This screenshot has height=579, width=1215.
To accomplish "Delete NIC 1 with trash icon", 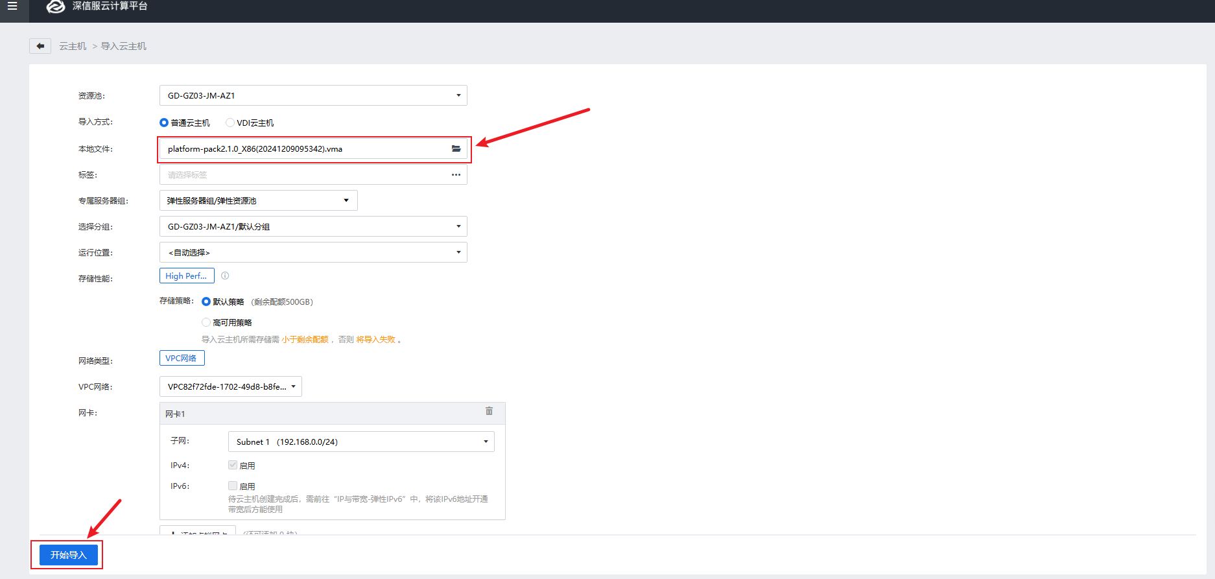I will click(489, 411).
